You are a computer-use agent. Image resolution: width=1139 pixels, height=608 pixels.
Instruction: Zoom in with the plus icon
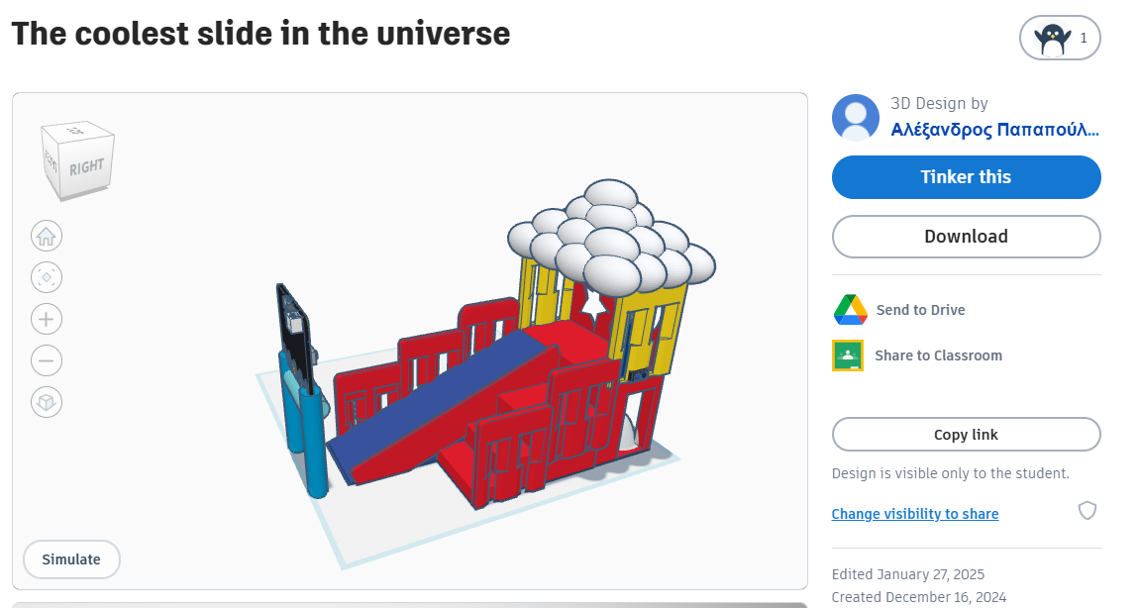[x=47, y=319]
